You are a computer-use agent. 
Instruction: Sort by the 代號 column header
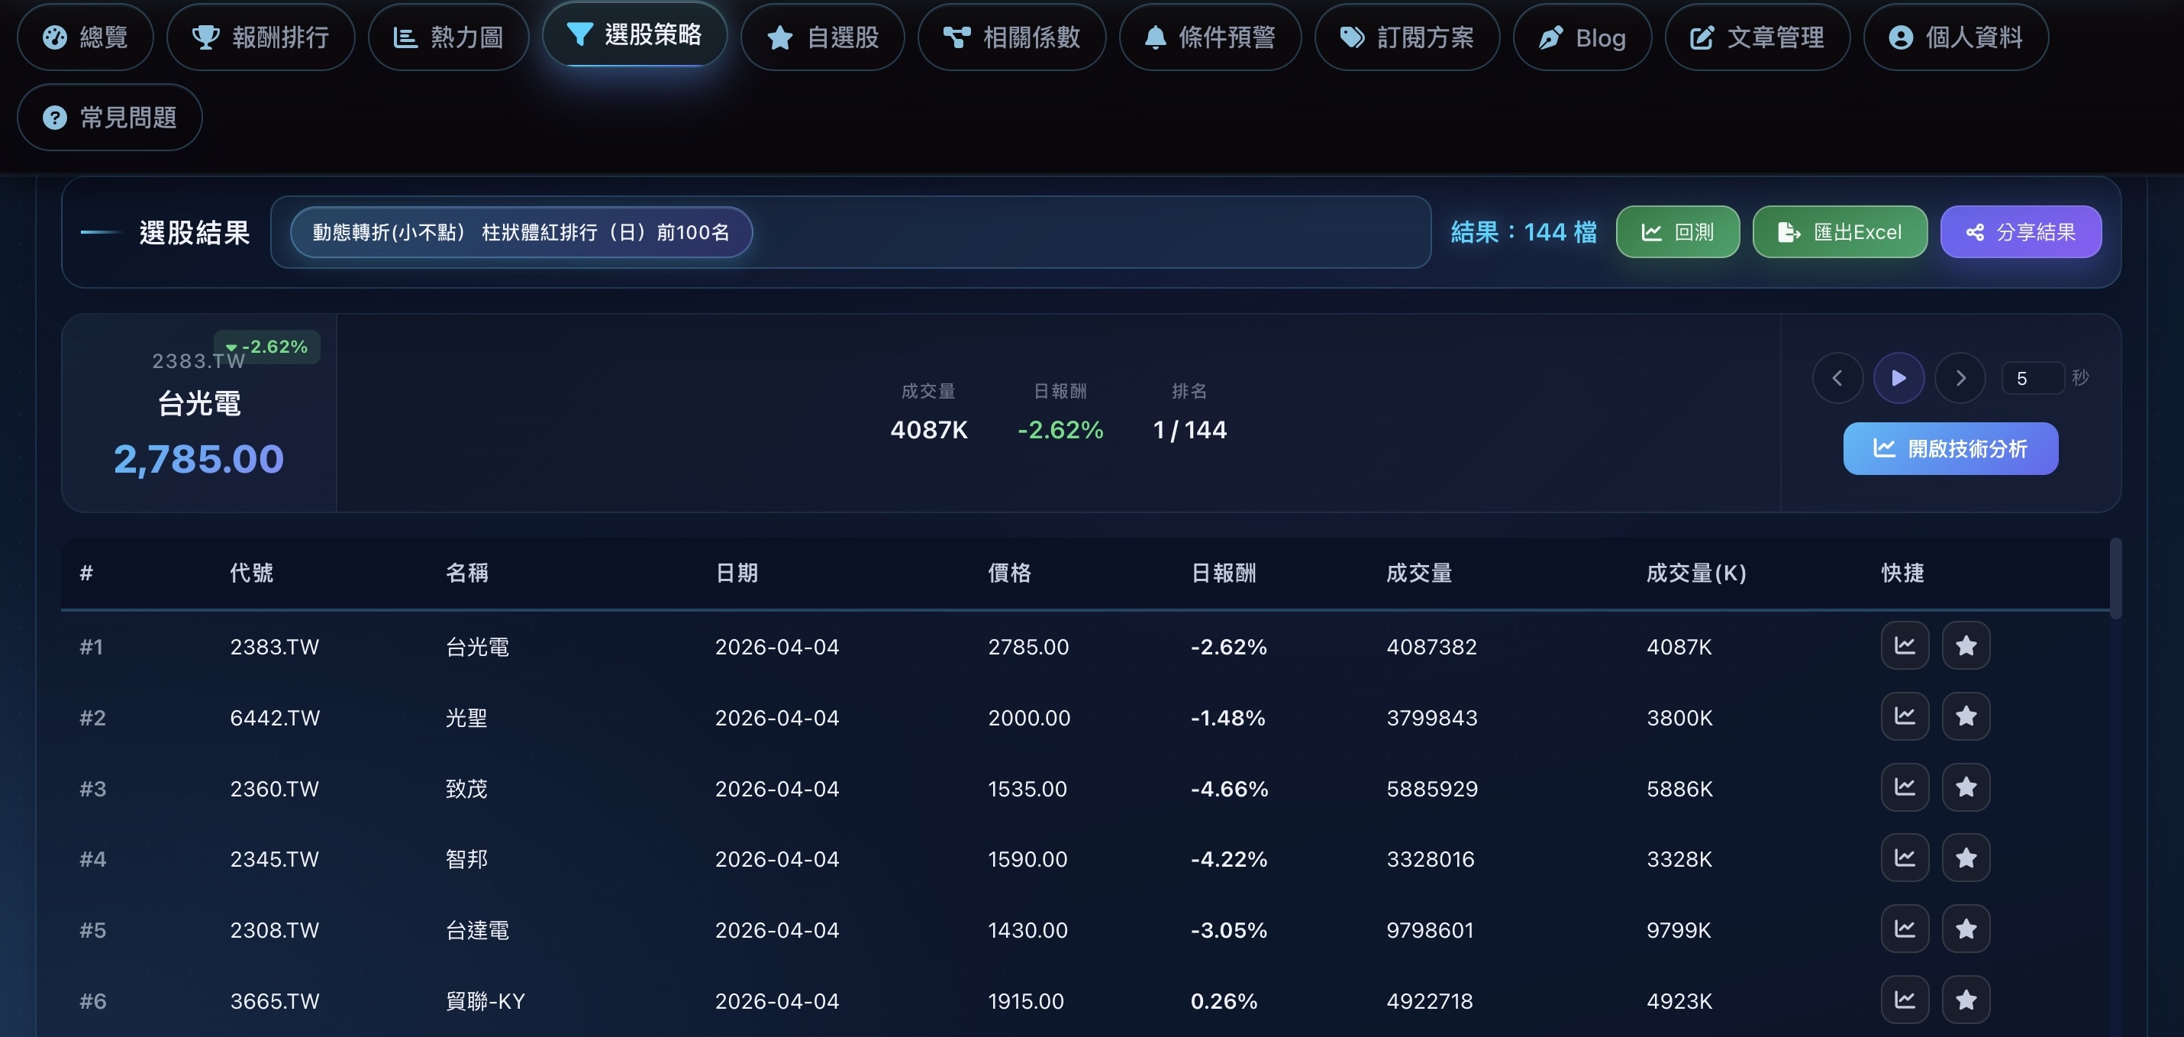point(251,573)
